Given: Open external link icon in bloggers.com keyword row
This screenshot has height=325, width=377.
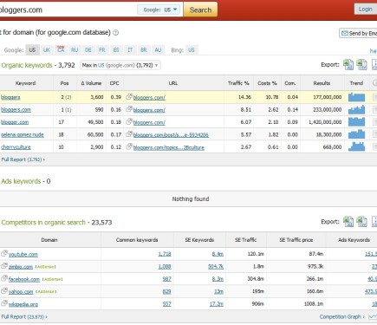Looking at the screenshot, I should [129, 109].
